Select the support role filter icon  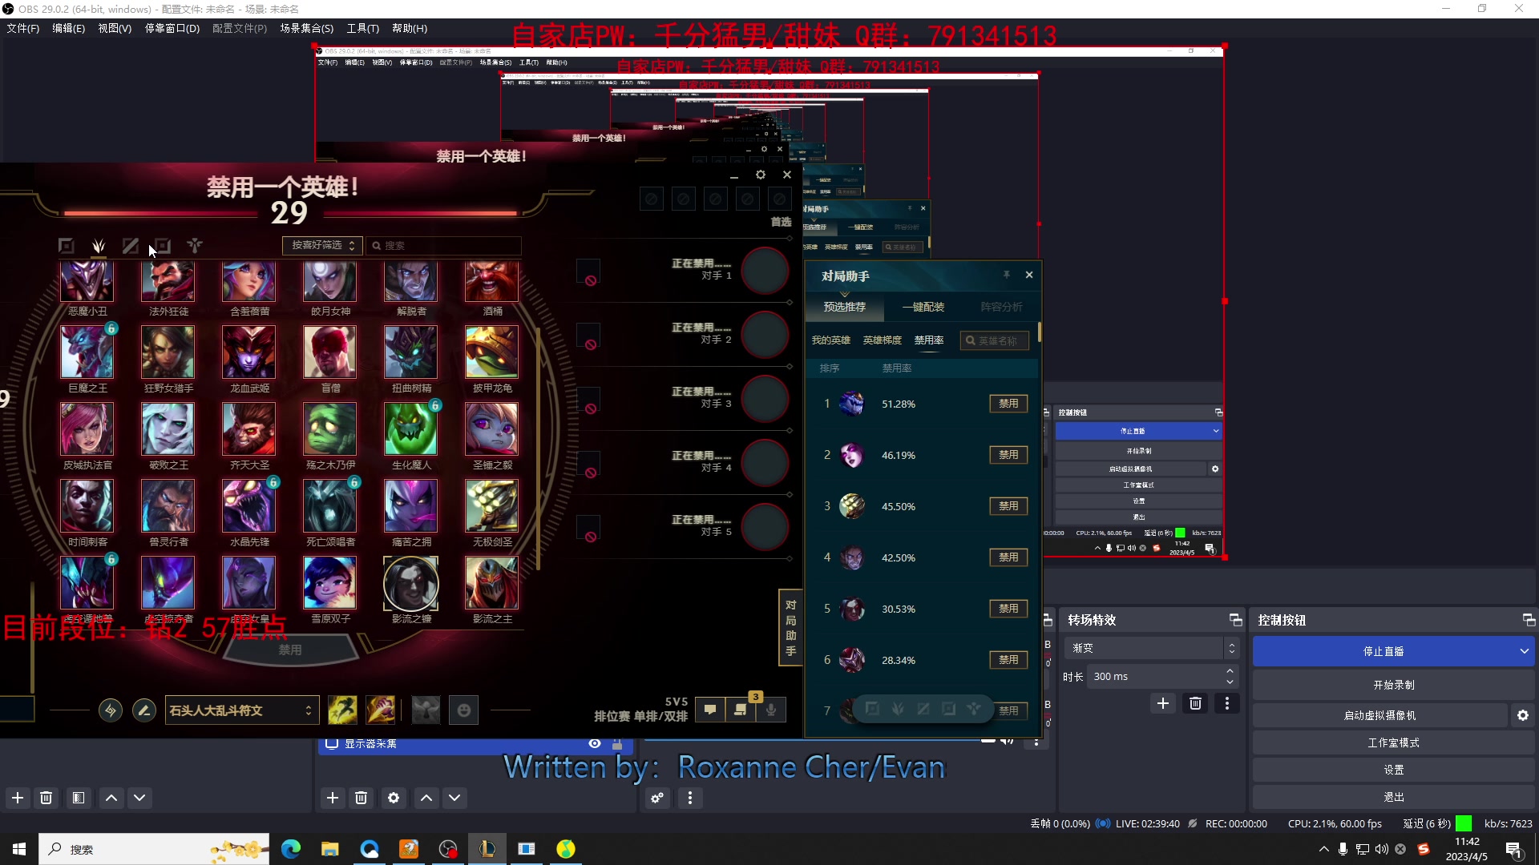click(x=195, y=246)
